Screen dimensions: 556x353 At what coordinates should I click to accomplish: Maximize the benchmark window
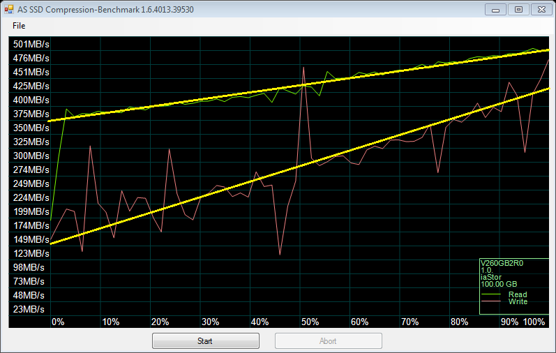pos(518,10)
